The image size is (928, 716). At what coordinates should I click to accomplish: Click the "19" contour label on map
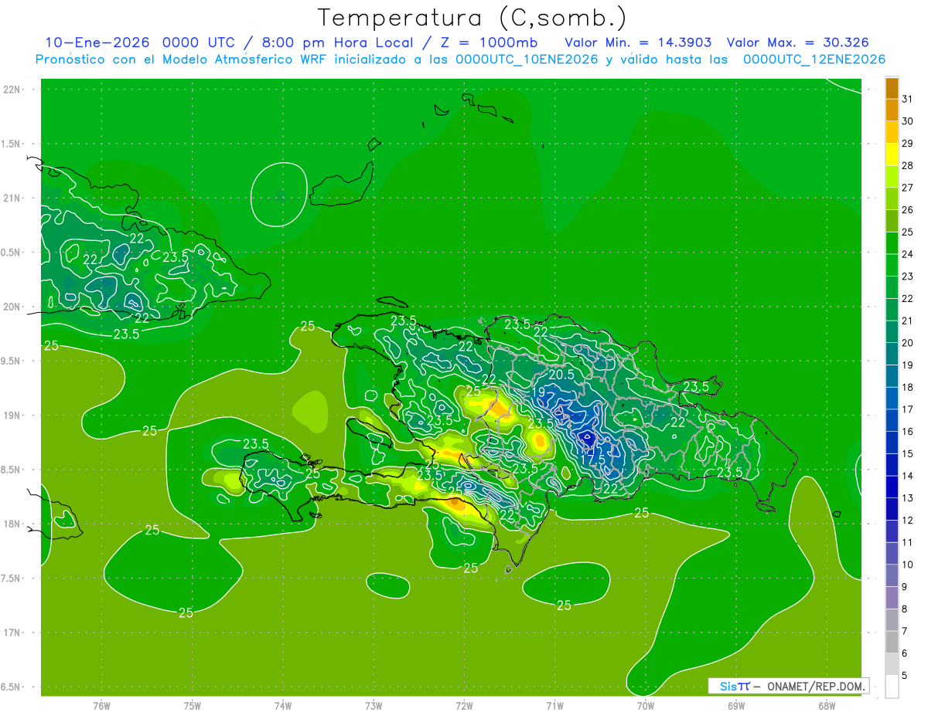click(538, 392)
